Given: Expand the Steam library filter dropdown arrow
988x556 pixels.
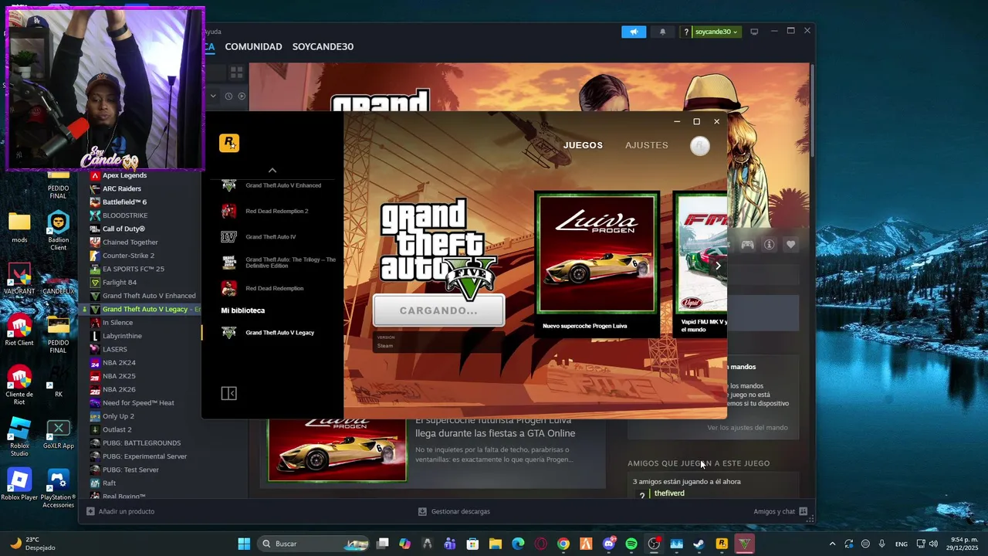Looking at the screenshot, I should click(x=213, y=96).
